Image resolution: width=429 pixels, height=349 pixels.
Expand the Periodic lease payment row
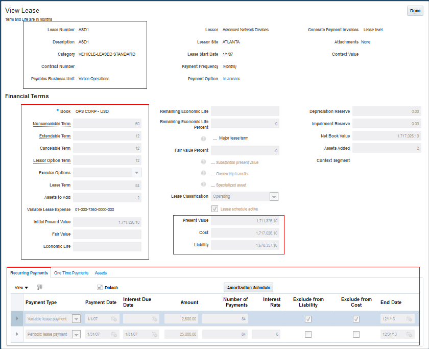17,334
